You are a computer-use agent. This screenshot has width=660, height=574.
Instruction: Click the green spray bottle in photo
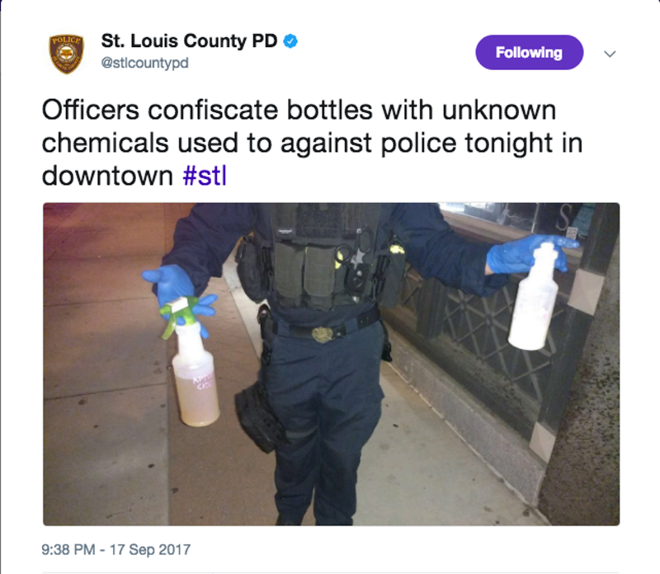coord(193,362)
